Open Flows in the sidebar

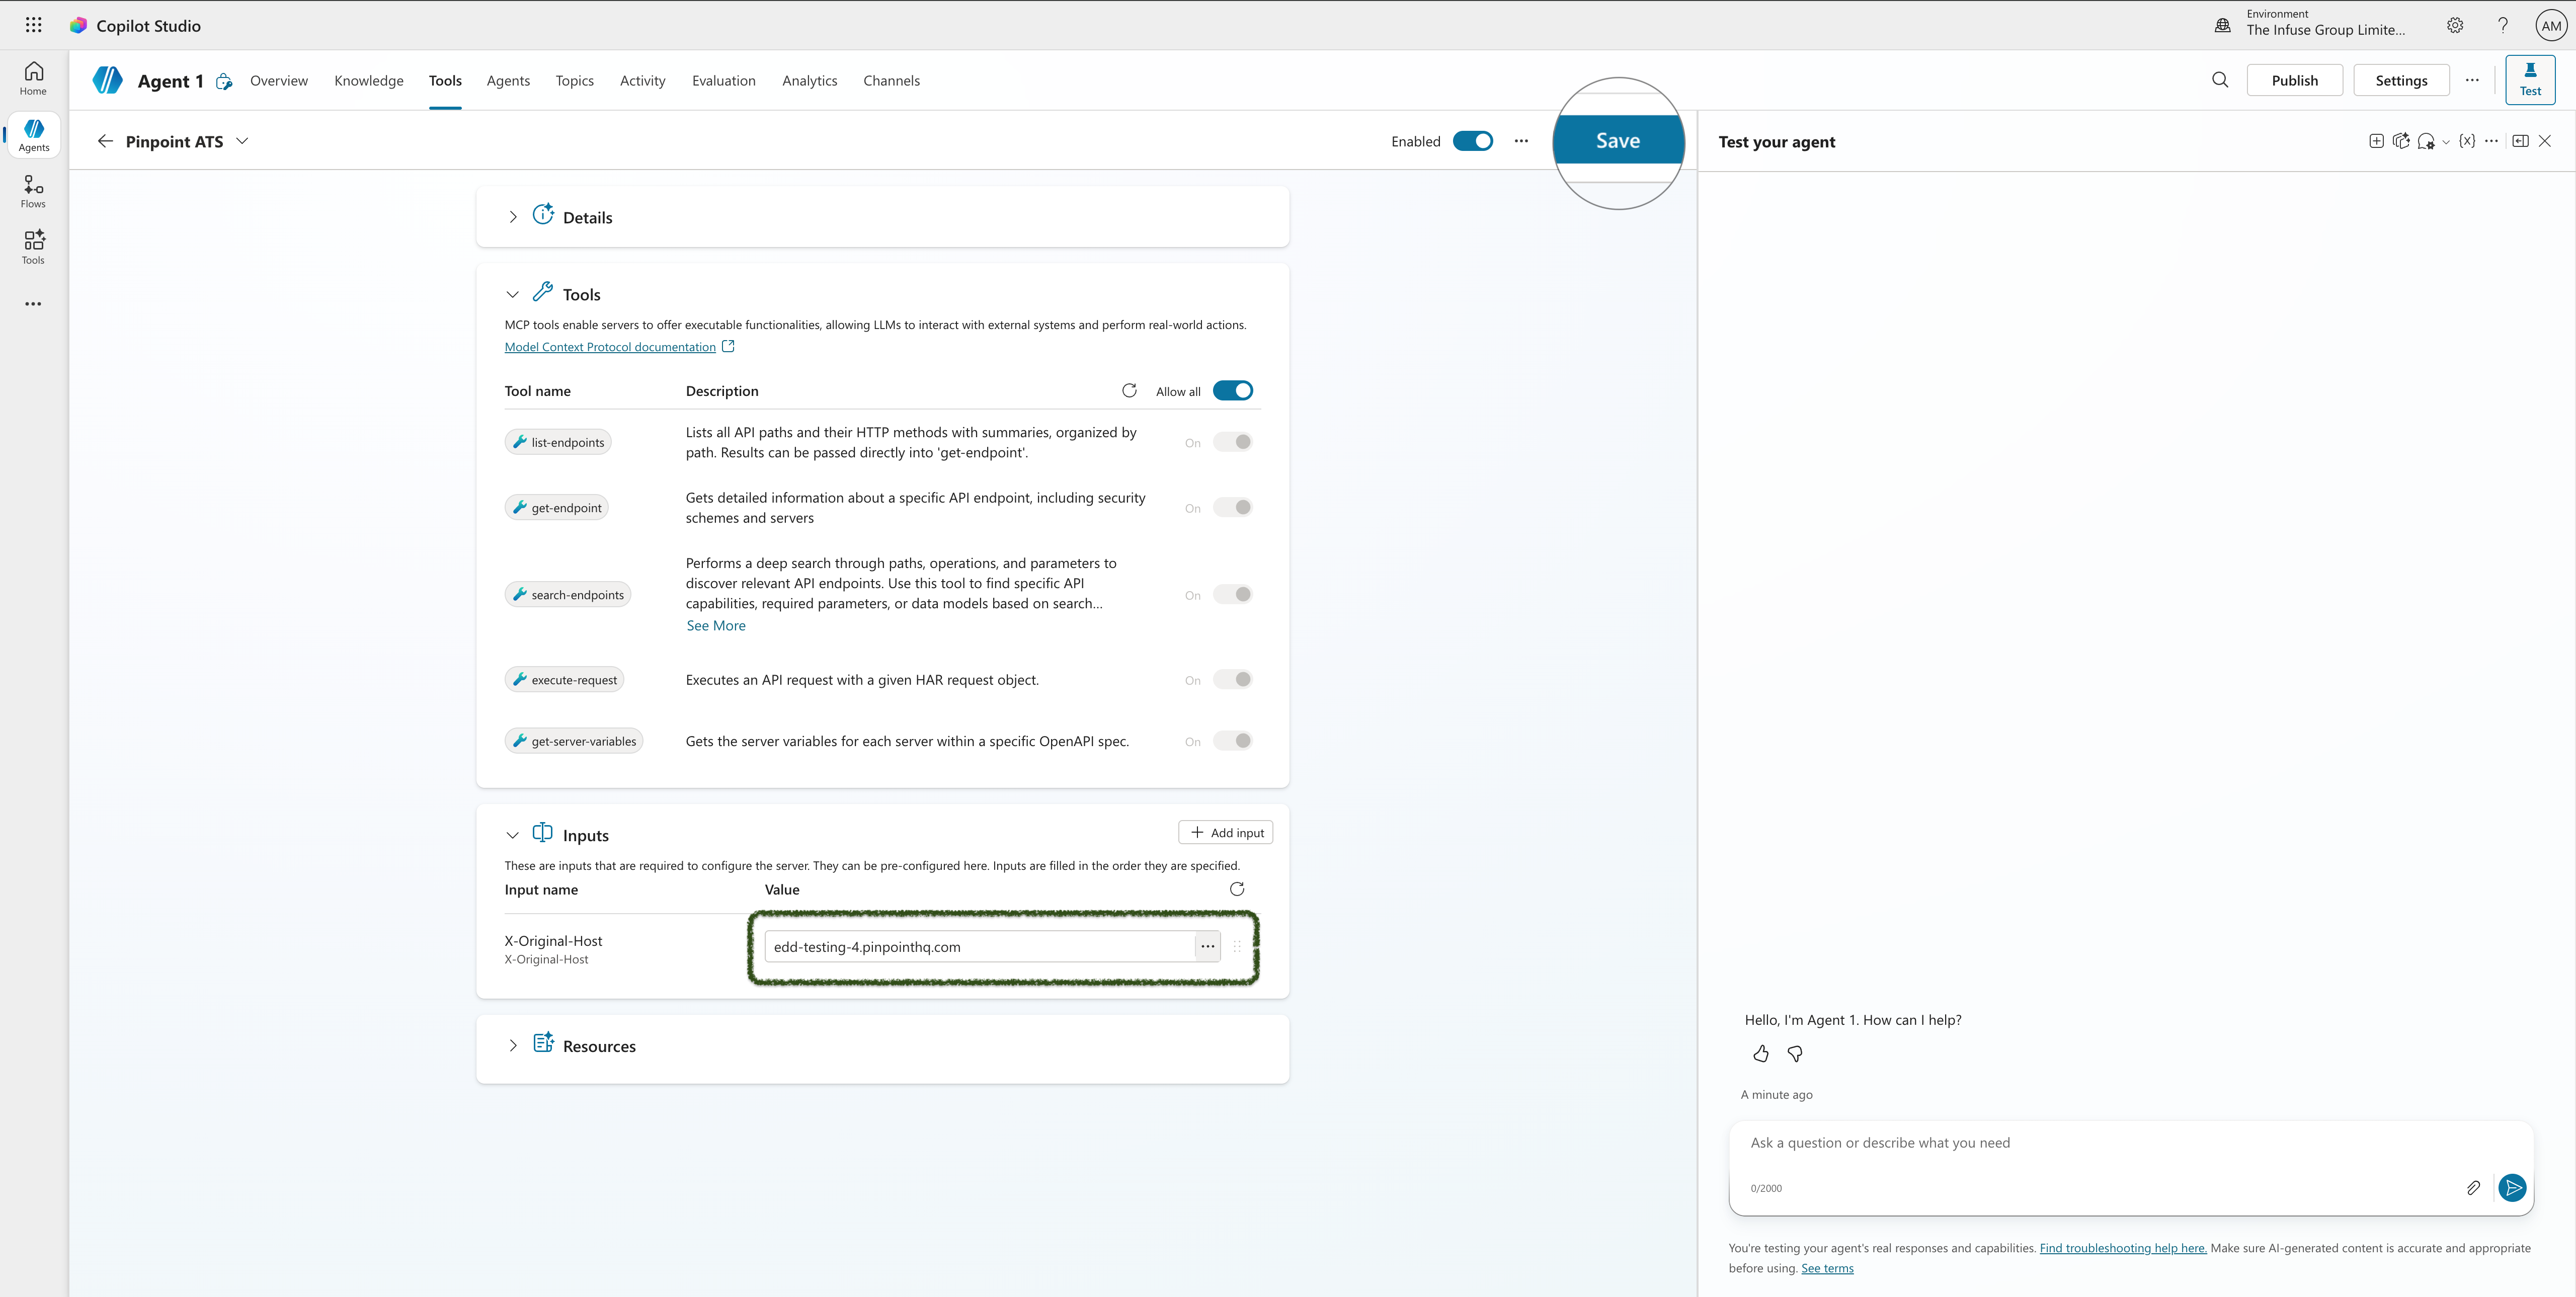pos(33,192)
